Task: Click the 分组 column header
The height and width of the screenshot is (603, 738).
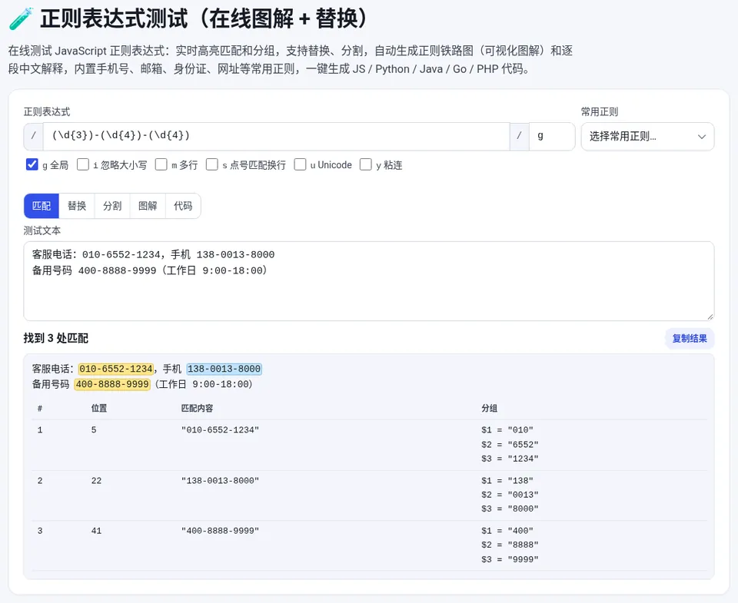Action: point(490,408)
